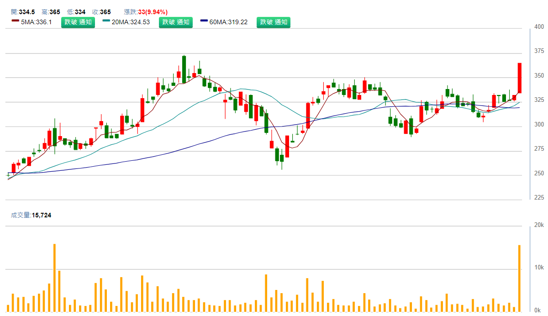Image resolution: width=548 pixels, height=316 pixels.
Task: Click the 10k volume axis label
Action: click(x=539, y=268)
